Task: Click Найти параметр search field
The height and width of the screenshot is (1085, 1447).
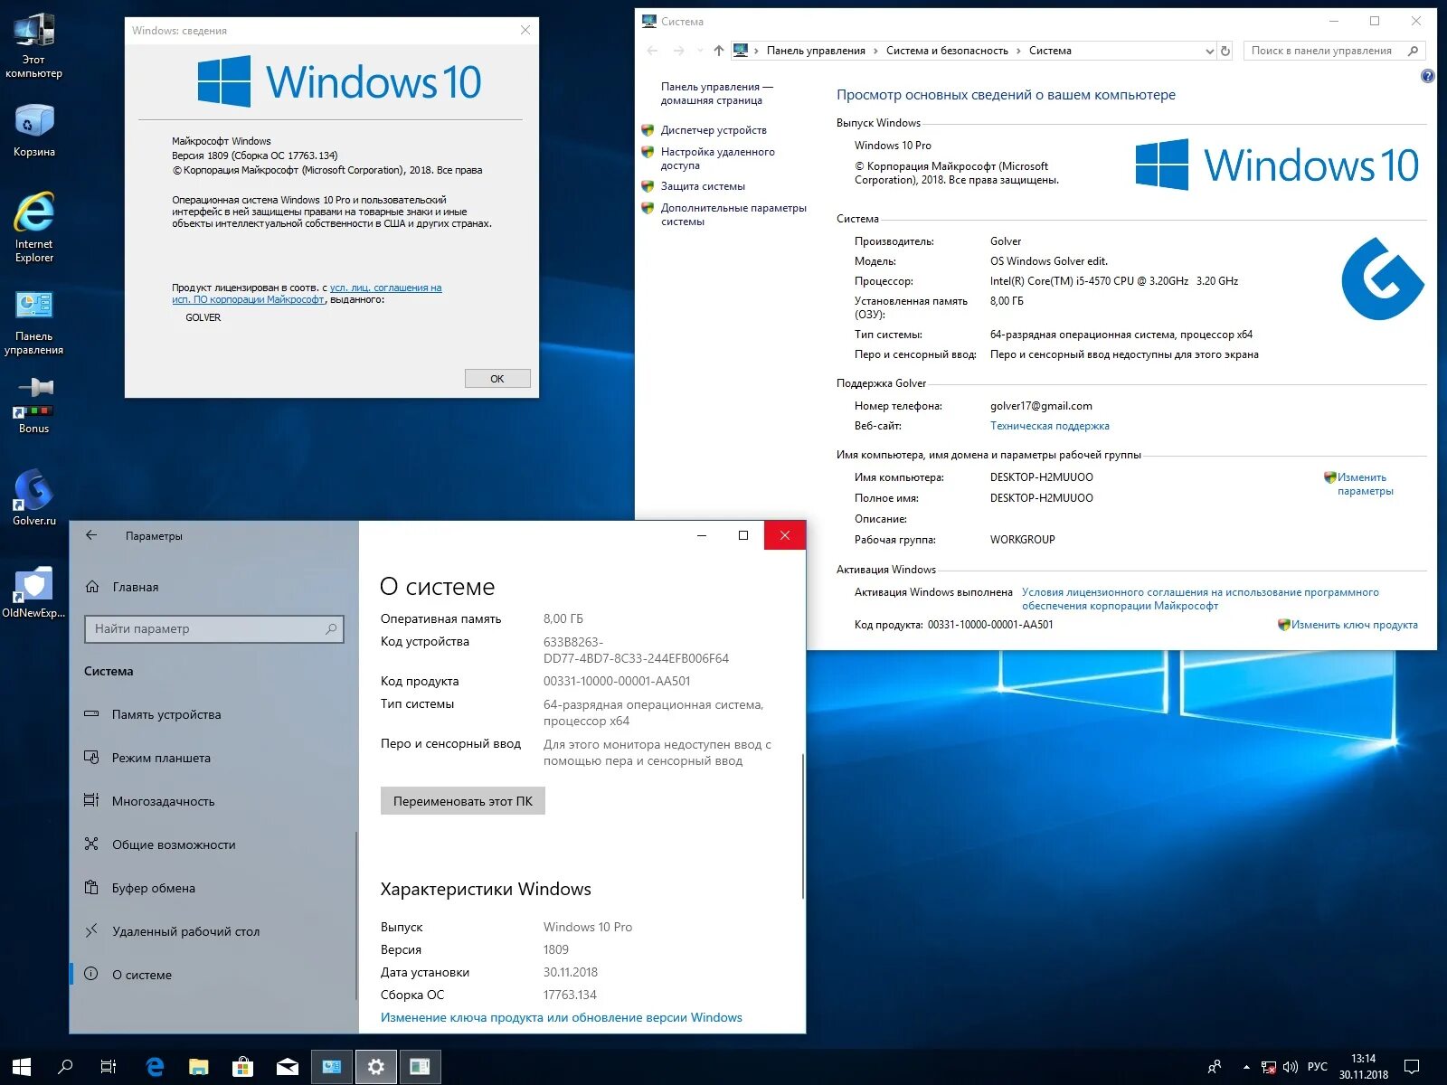Action: point(214,628)
